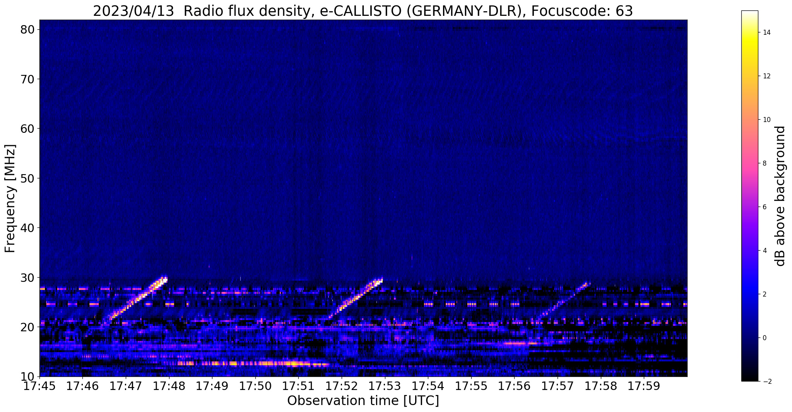The height and width of the screenshot is (412, 792).
Task: Click the 17:58 time tick label
Action: 601,386
